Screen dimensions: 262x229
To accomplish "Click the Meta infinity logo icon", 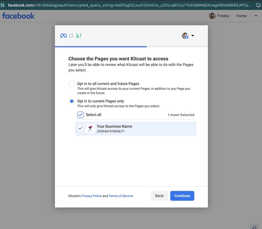I will 63,36.
